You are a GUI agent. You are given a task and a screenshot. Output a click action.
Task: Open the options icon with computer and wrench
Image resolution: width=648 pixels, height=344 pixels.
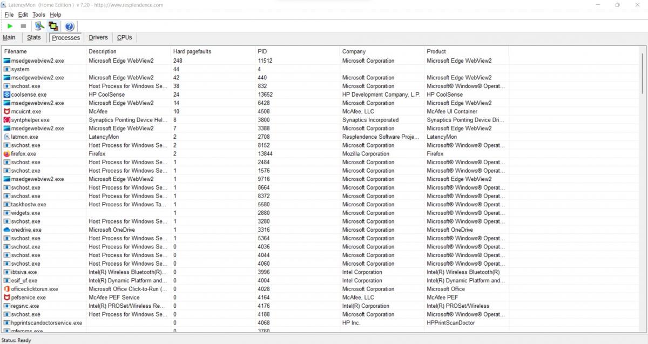pyautogui.click(x=39, y=26)
